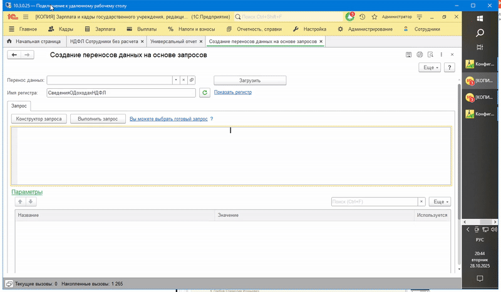Focus the Имя регистра input field
Viewport: 501px width, 292px height.
(121, 93)
